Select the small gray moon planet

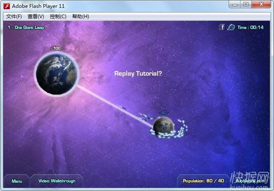163,126
